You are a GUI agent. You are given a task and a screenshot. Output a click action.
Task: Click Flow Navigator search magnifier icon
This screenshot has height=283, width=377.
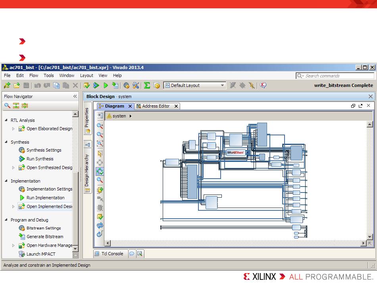(x=7, y=106)
